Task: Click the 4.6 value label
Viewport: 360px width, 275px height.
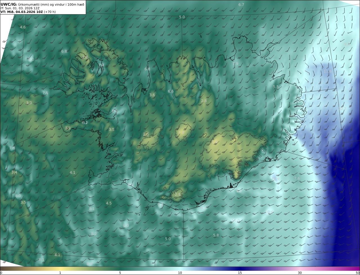Action: pyautogui.click(x=23, y=27)
